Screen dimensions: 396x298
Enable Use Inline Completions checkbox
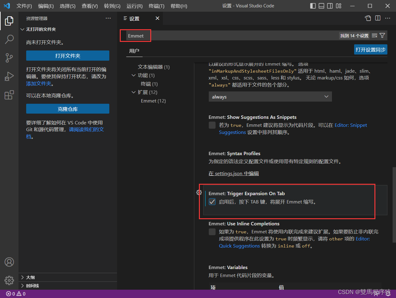tap(212, 232)
